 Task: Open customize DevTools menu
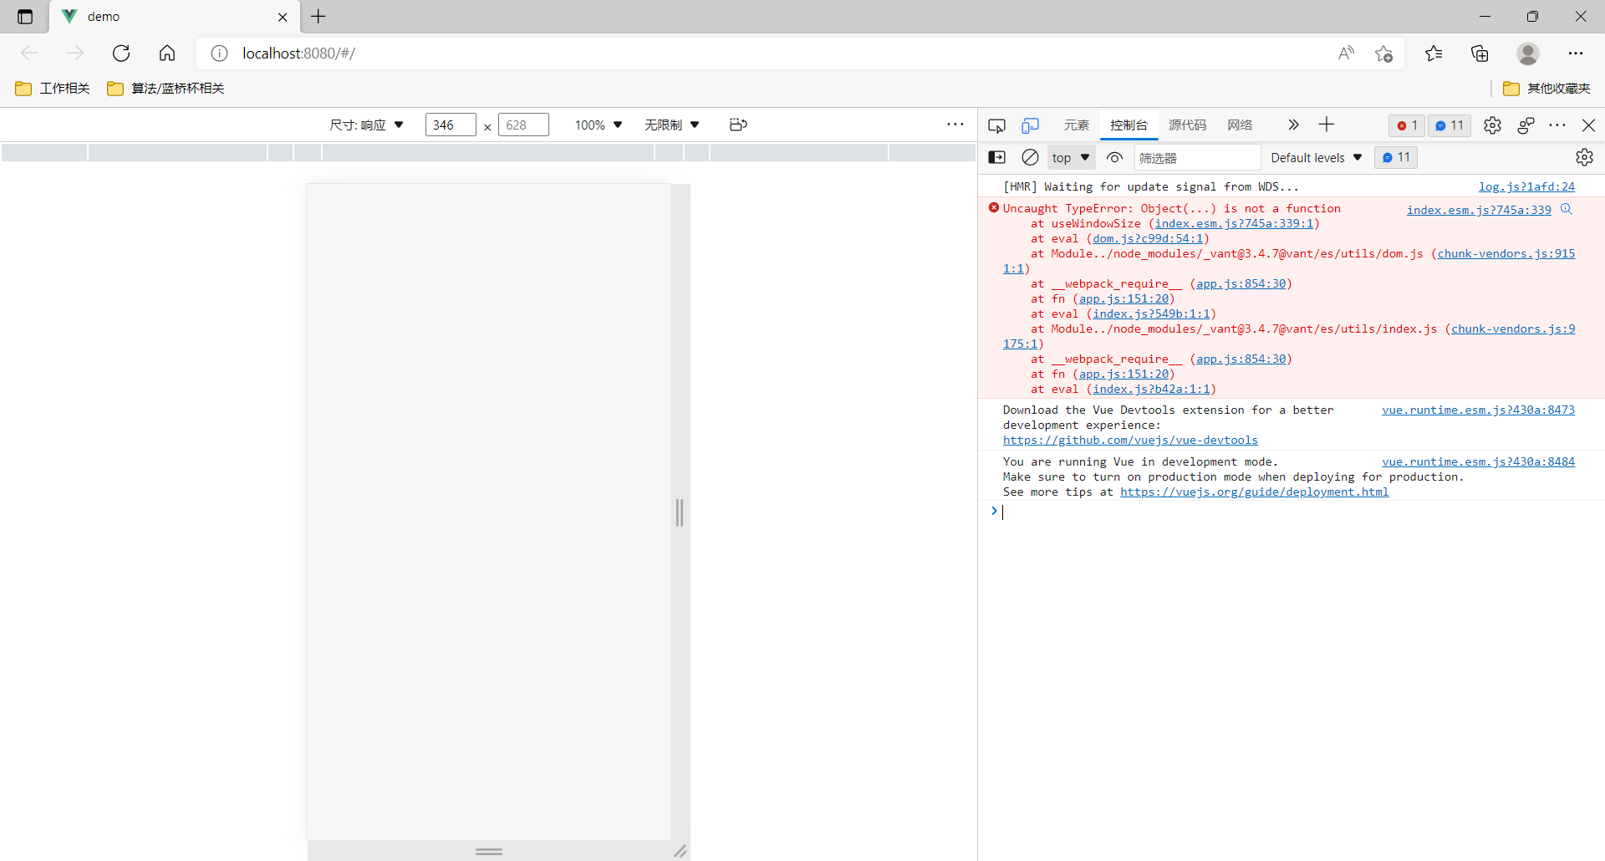tap(1557, 125)
